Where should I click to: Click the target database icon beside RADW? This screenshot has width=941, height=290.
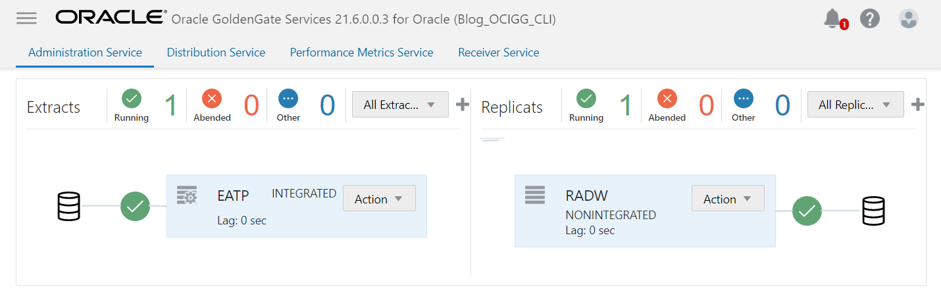coord(873,211)
